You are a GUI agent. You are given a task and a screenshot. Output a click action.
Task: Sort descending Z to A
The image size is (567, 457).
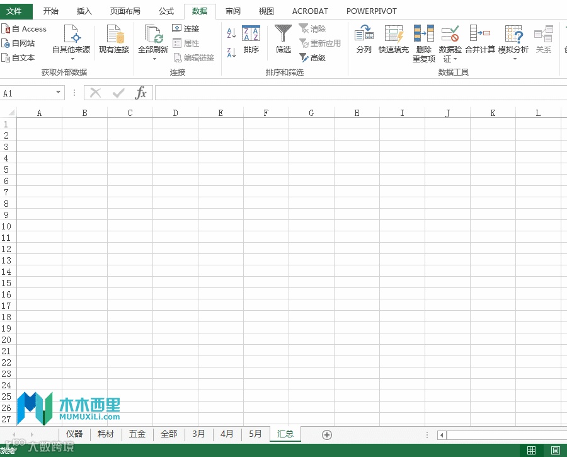(x=231, y=52)
